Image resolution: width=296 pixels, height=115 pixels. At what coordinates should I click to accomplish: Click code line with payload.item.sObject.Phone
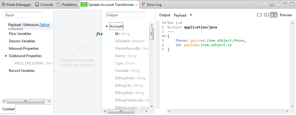pyautogui.click(x=211, y=41)
